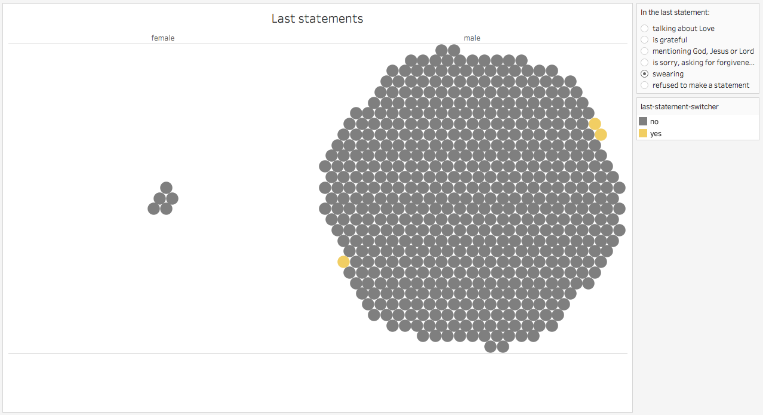Click the 'In the last statement:' filter title

click(x=675, y=12)
